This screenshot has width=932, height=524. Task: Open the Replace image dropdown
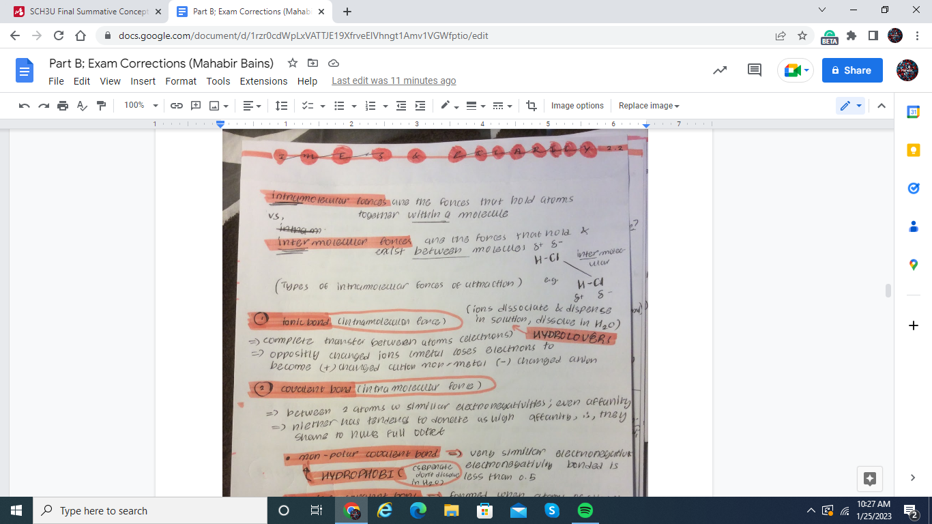pos(649,106)
